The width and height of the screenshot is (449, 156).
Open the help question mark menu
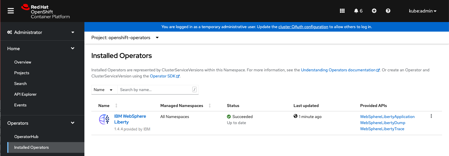388,11
